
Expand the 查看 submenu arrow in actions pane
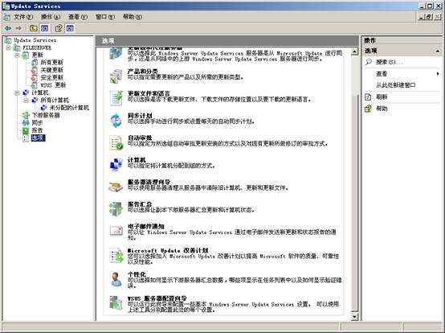click(438, 73)
